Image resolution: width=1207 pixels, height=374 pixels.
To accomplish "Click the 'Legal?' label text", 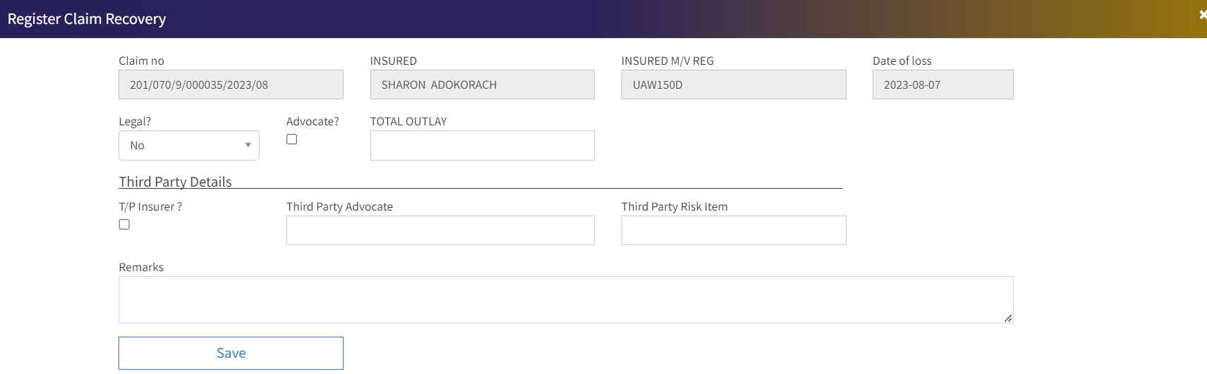I will [x=135, y=121].
